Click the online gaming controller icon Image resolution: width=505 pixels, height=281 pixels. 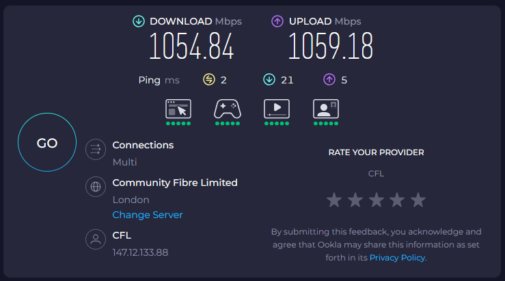pyautogui.click(x=228, y=109)
